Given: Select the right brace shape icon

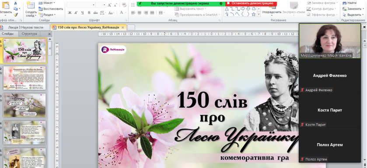Looking at the screenshot, I should pyautogui.click(x=248, y=14).
